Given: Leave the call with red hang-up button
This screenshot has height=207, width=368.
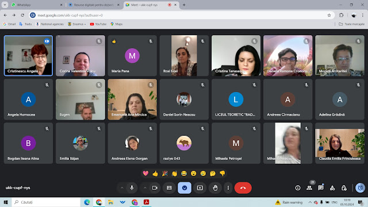Looking at the screenshot, I should pyautogui.click(x=243, y=188).
